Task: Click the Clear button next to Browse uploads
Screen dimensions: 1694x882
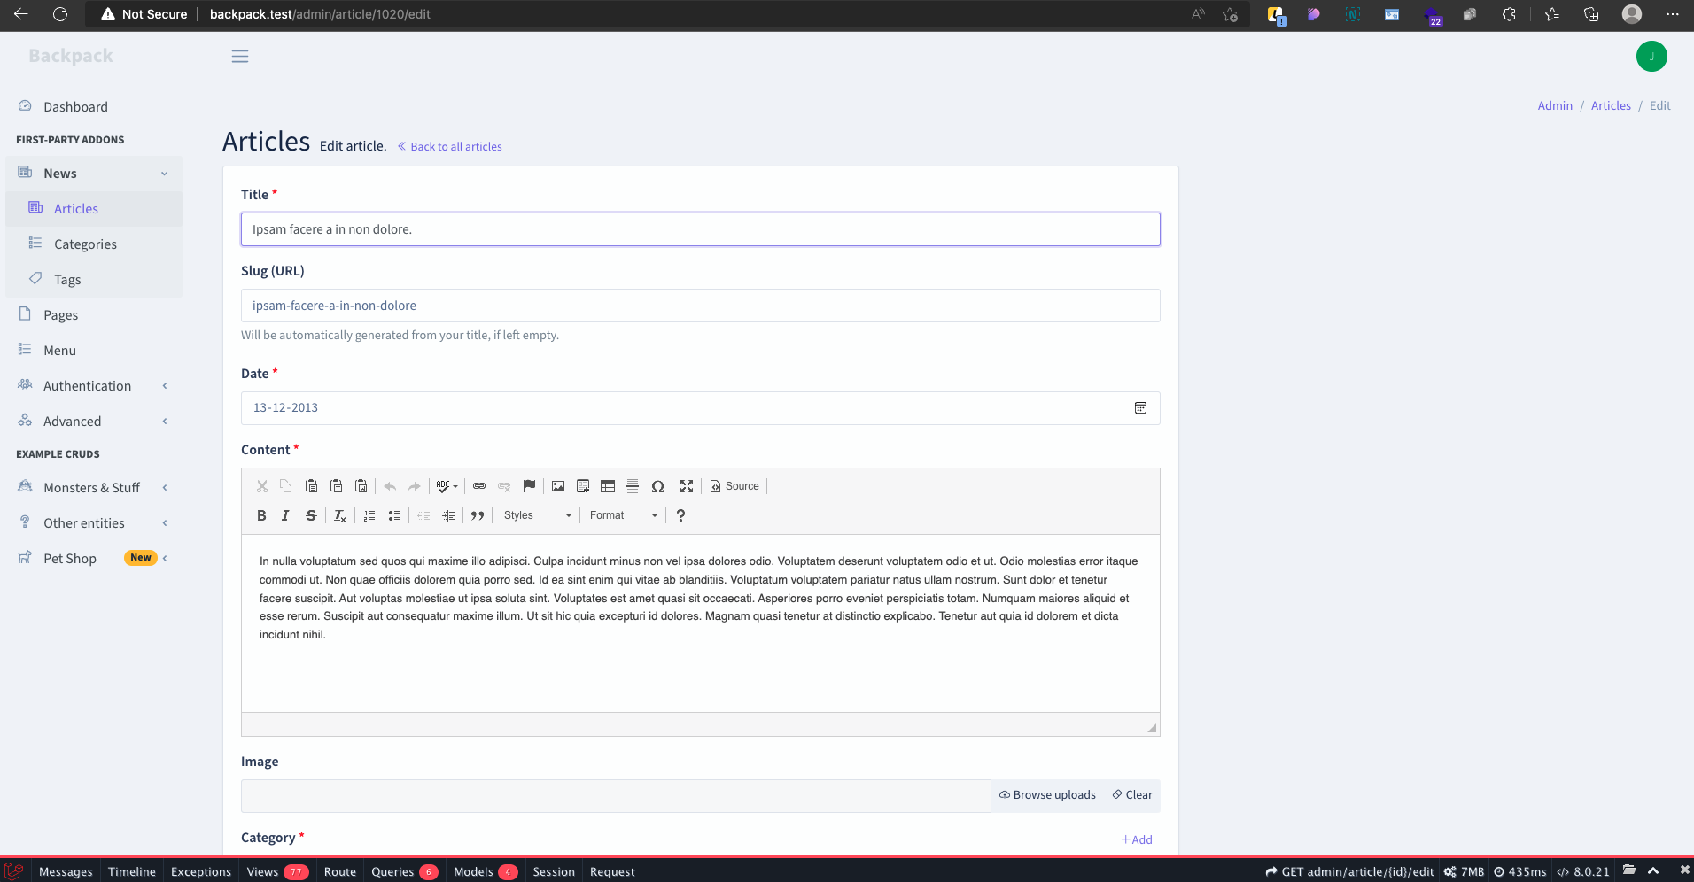Action: pyautogui.click(x=1131, y=794)
